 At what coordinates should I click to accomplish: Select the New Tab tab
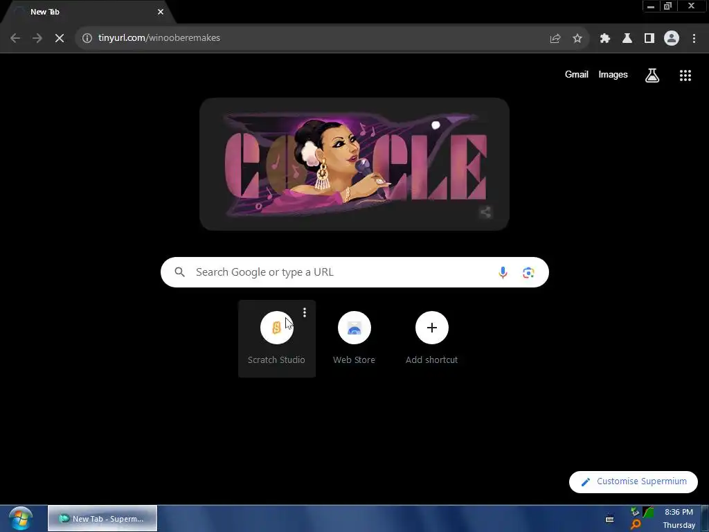(88, 12)
